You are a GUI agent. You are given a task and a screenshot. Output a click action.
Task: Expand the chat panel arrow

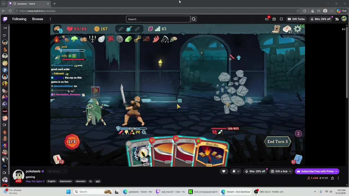pyautogui.click(x=344, y=29)
